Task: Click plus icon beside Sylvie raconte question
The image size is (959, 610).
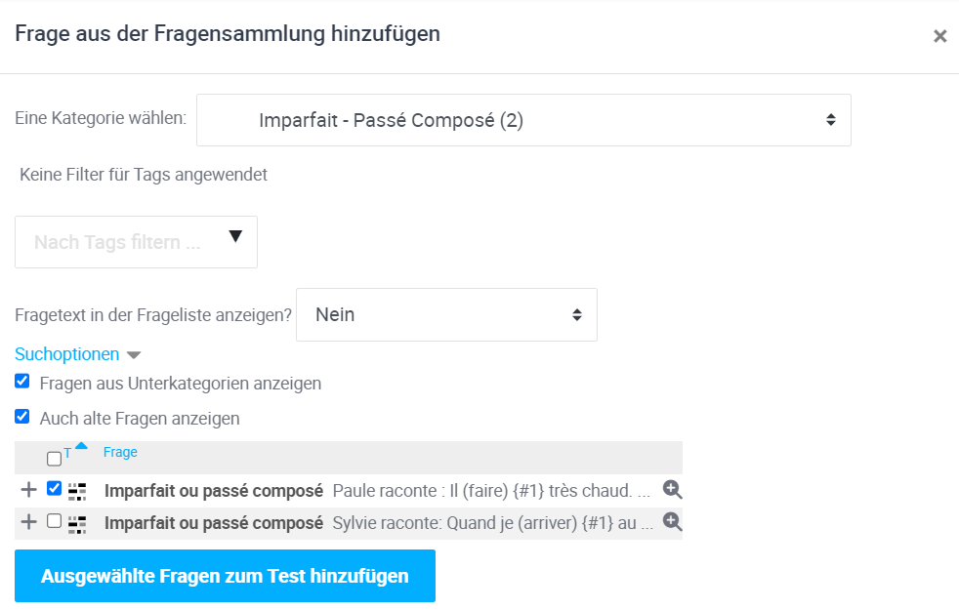Action: coord(28,522)
